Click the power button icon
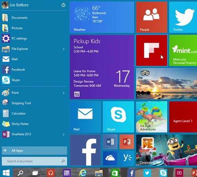The width and height of the screenshot is (197, 177). click(63, 5)
